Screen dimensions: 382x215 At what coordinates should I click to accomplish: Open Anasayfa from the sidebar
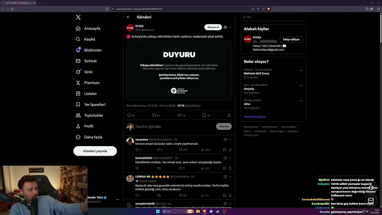(x=88, y=28)
